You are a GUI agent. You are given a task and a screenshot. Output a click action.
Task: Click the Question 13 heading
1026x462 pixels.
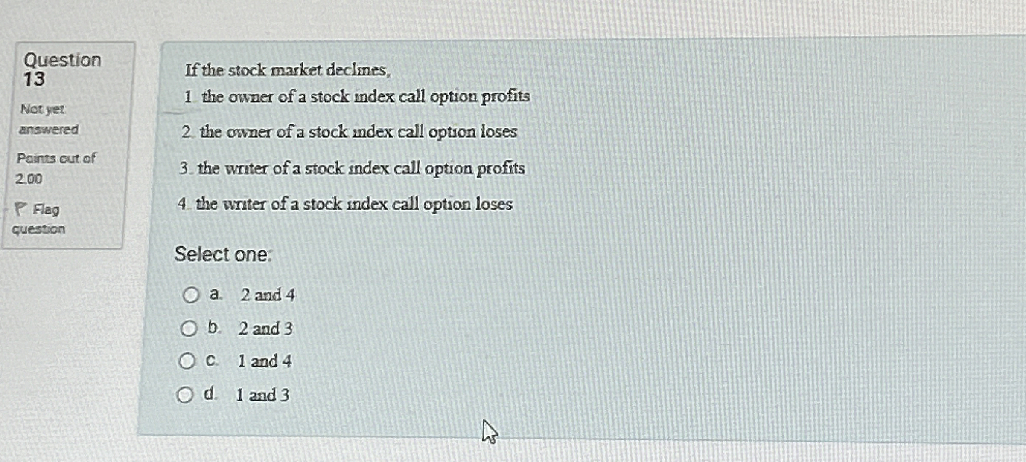click(x=63, y=68)
